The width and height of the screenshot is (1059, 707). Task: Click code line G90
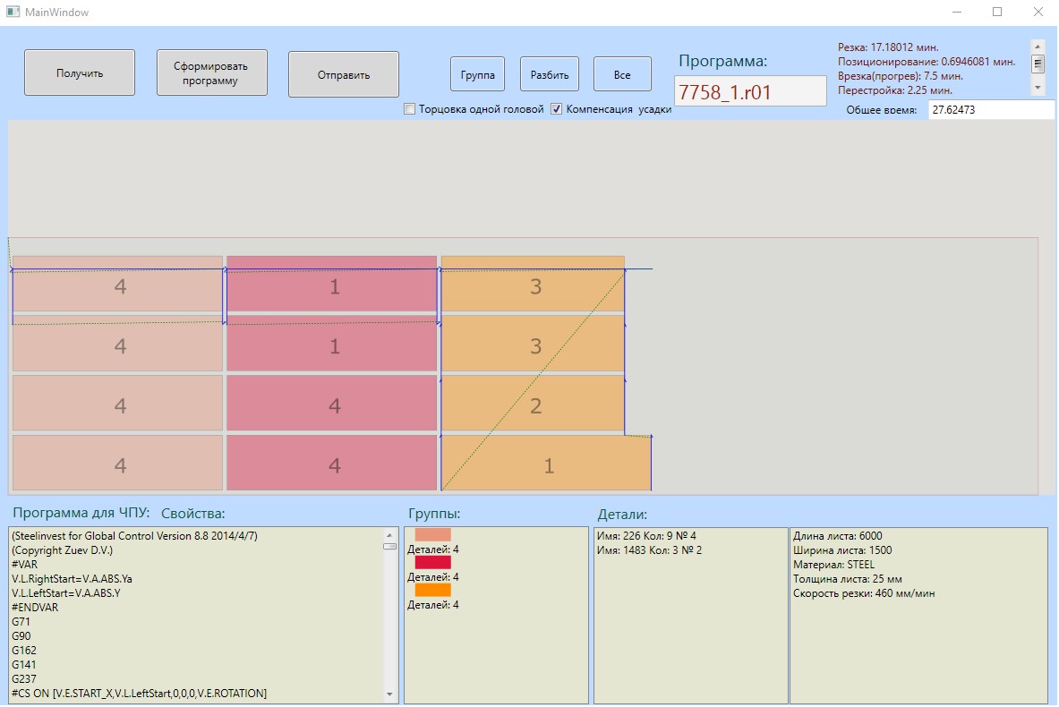pos(21,636)
